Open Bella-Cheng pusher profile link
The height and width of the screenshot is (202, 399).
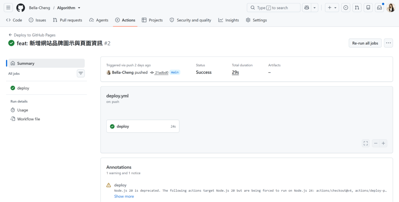pos(123,73)
